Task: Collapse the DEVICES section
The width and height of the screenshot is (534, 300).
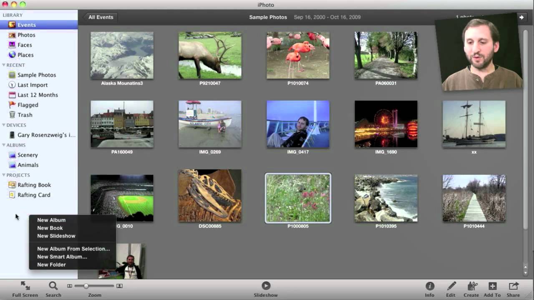Action: 4,125
